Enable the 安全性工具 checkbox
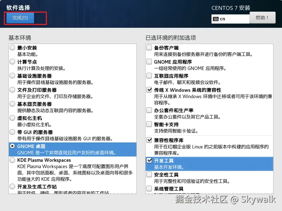Image resolution: width=282 pixels, height=211 pixels. [x=149, y=174]
